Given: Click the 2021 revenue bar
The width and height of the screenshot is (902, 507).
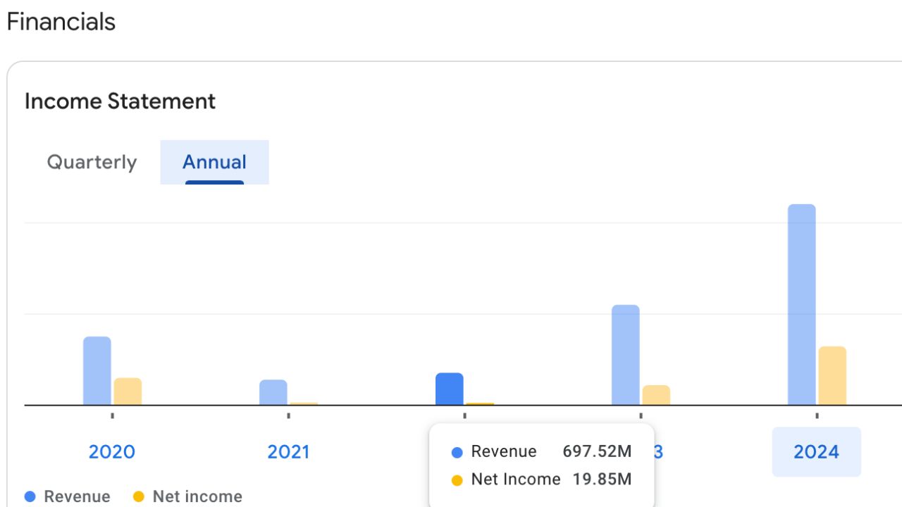Looking at the screenshot, I should [273, 392].
